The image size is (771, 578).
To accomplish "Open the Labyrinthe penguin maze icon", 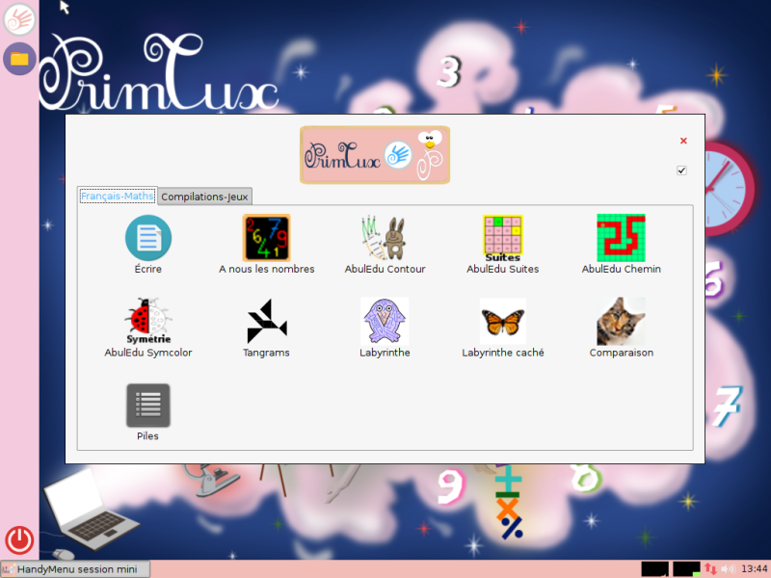I will click(385, 322).
